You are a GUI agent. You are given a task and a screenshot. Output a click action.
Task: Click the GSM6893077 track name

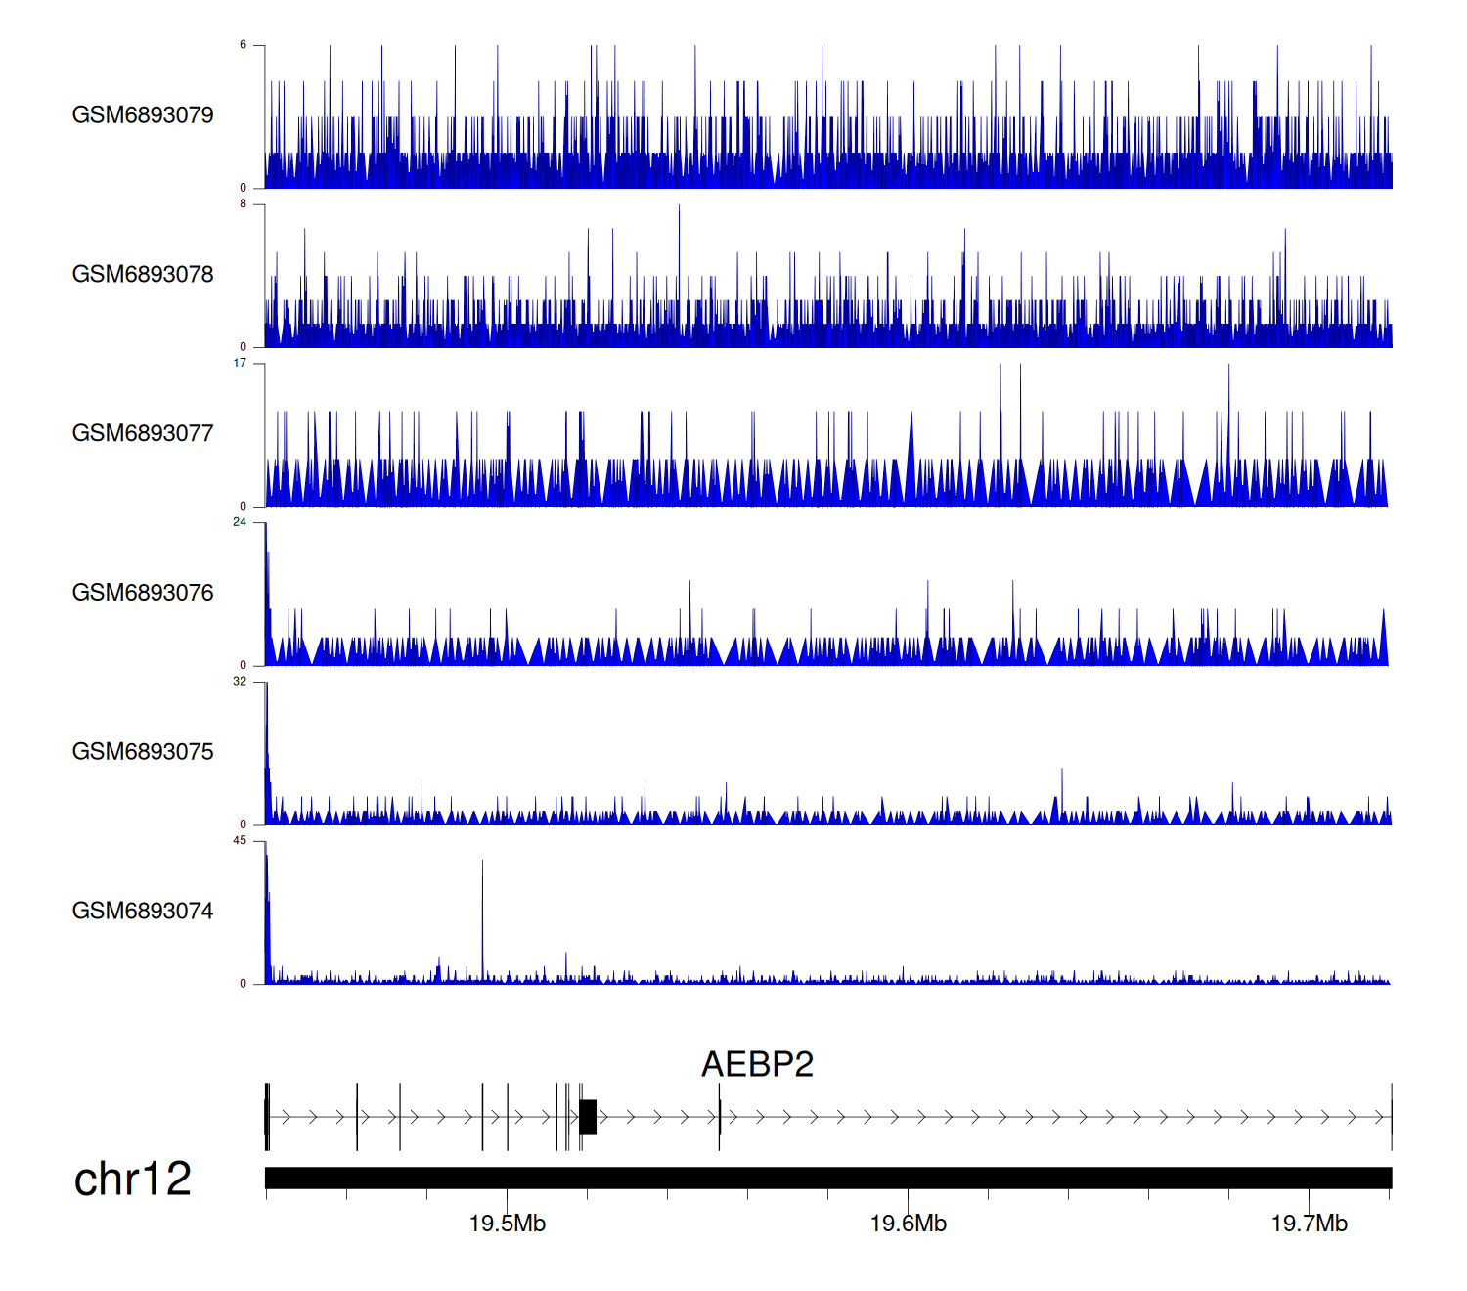tap(143, 434)
